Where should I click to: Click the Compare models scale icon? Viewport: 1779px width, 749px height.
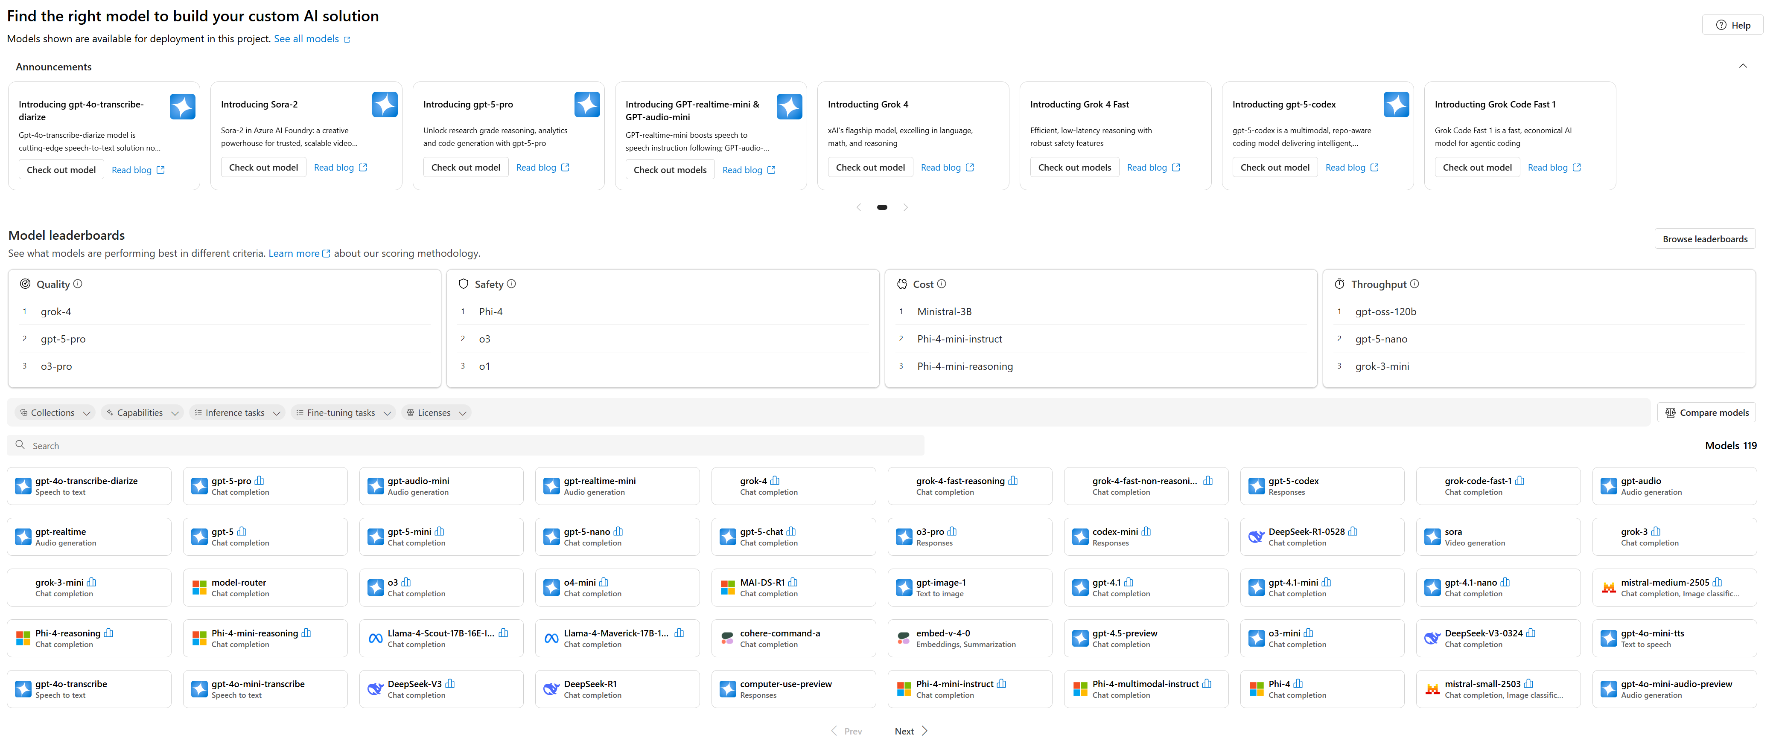(1671, 412)
